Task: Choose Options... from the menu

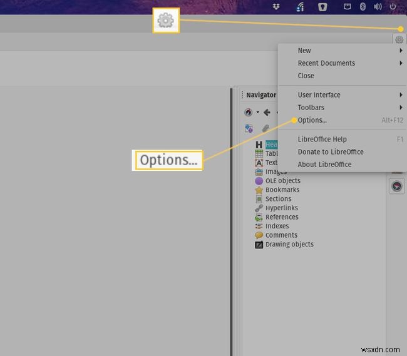Action: [x=343, y=120]
